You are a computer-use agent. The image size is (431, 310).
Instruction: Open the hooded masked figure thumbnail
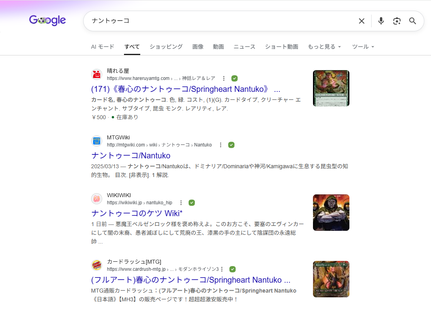pos(331,213)
